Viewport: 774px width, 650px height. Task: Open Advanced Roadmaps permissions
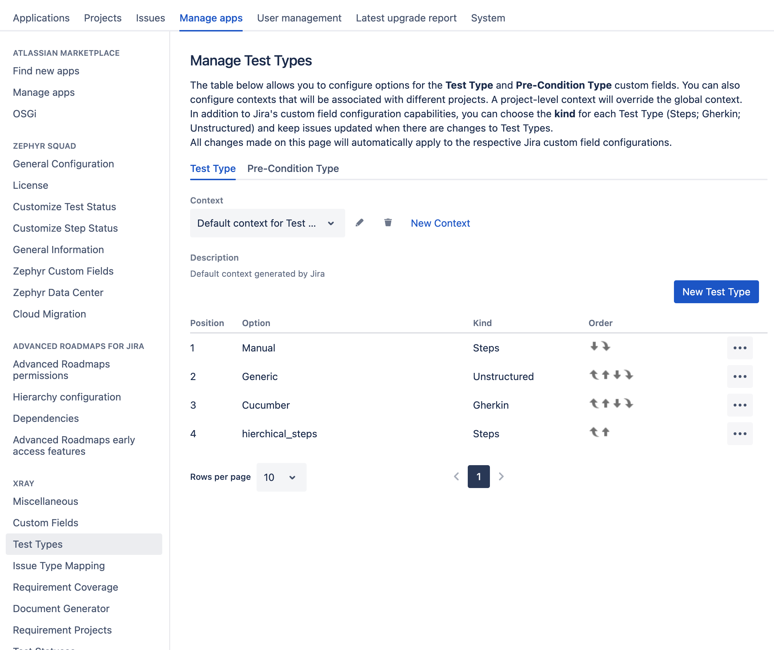click(61, 369)
